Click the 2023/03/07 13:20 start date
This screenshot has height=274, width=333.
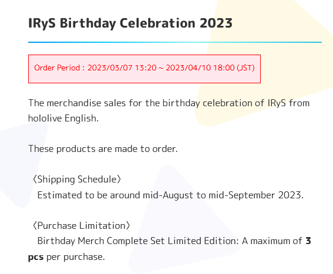point(122,68)
